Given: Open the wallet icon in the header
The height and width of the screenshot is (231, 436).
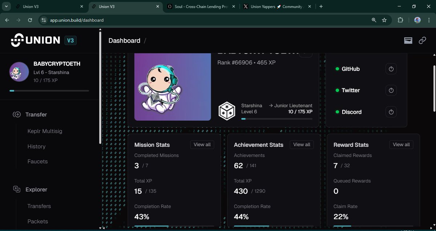Looking at the screenshot, I should pyautogui.click(x=408, y=40).
